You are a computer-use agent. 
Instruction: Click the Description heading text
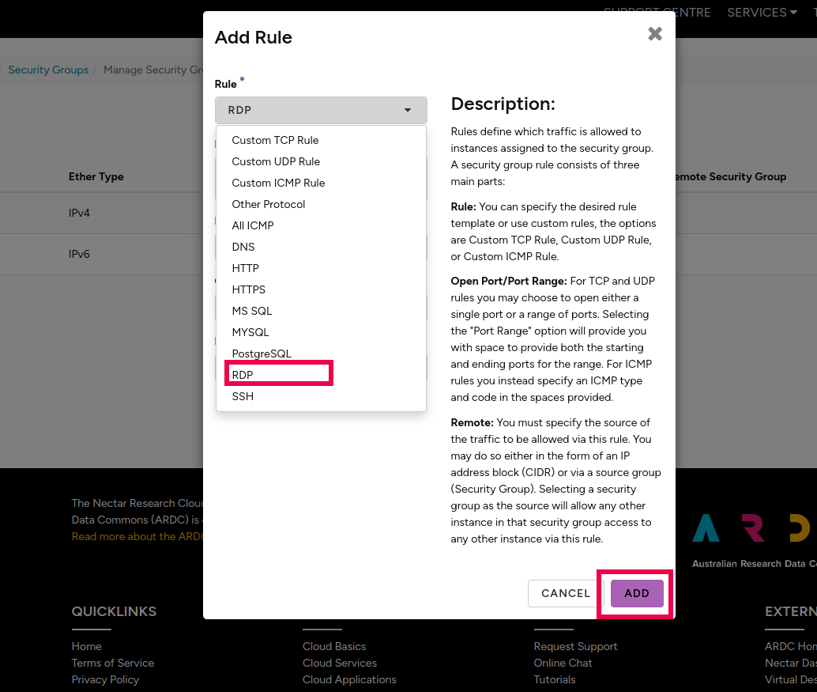[x=503, y=104]
